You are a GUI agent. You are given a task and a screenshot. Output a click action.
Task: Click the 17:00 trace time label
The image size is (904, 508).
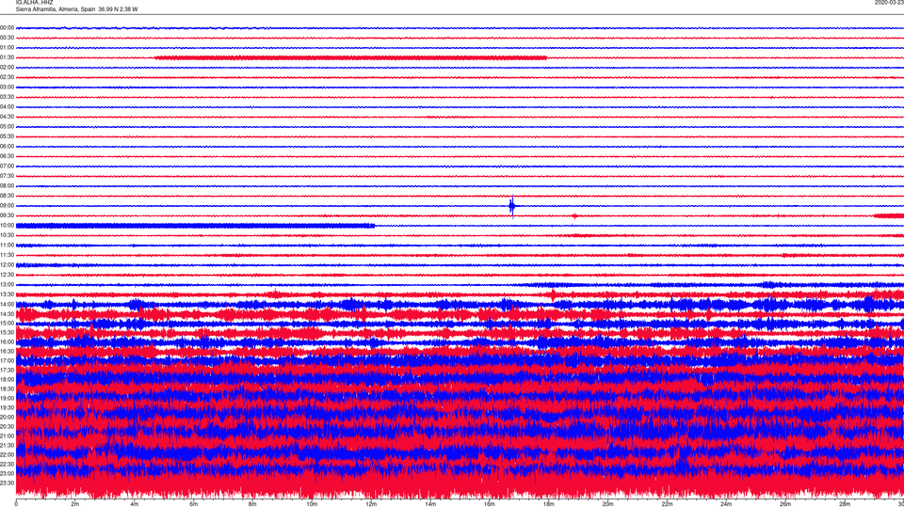coord(7,360)
